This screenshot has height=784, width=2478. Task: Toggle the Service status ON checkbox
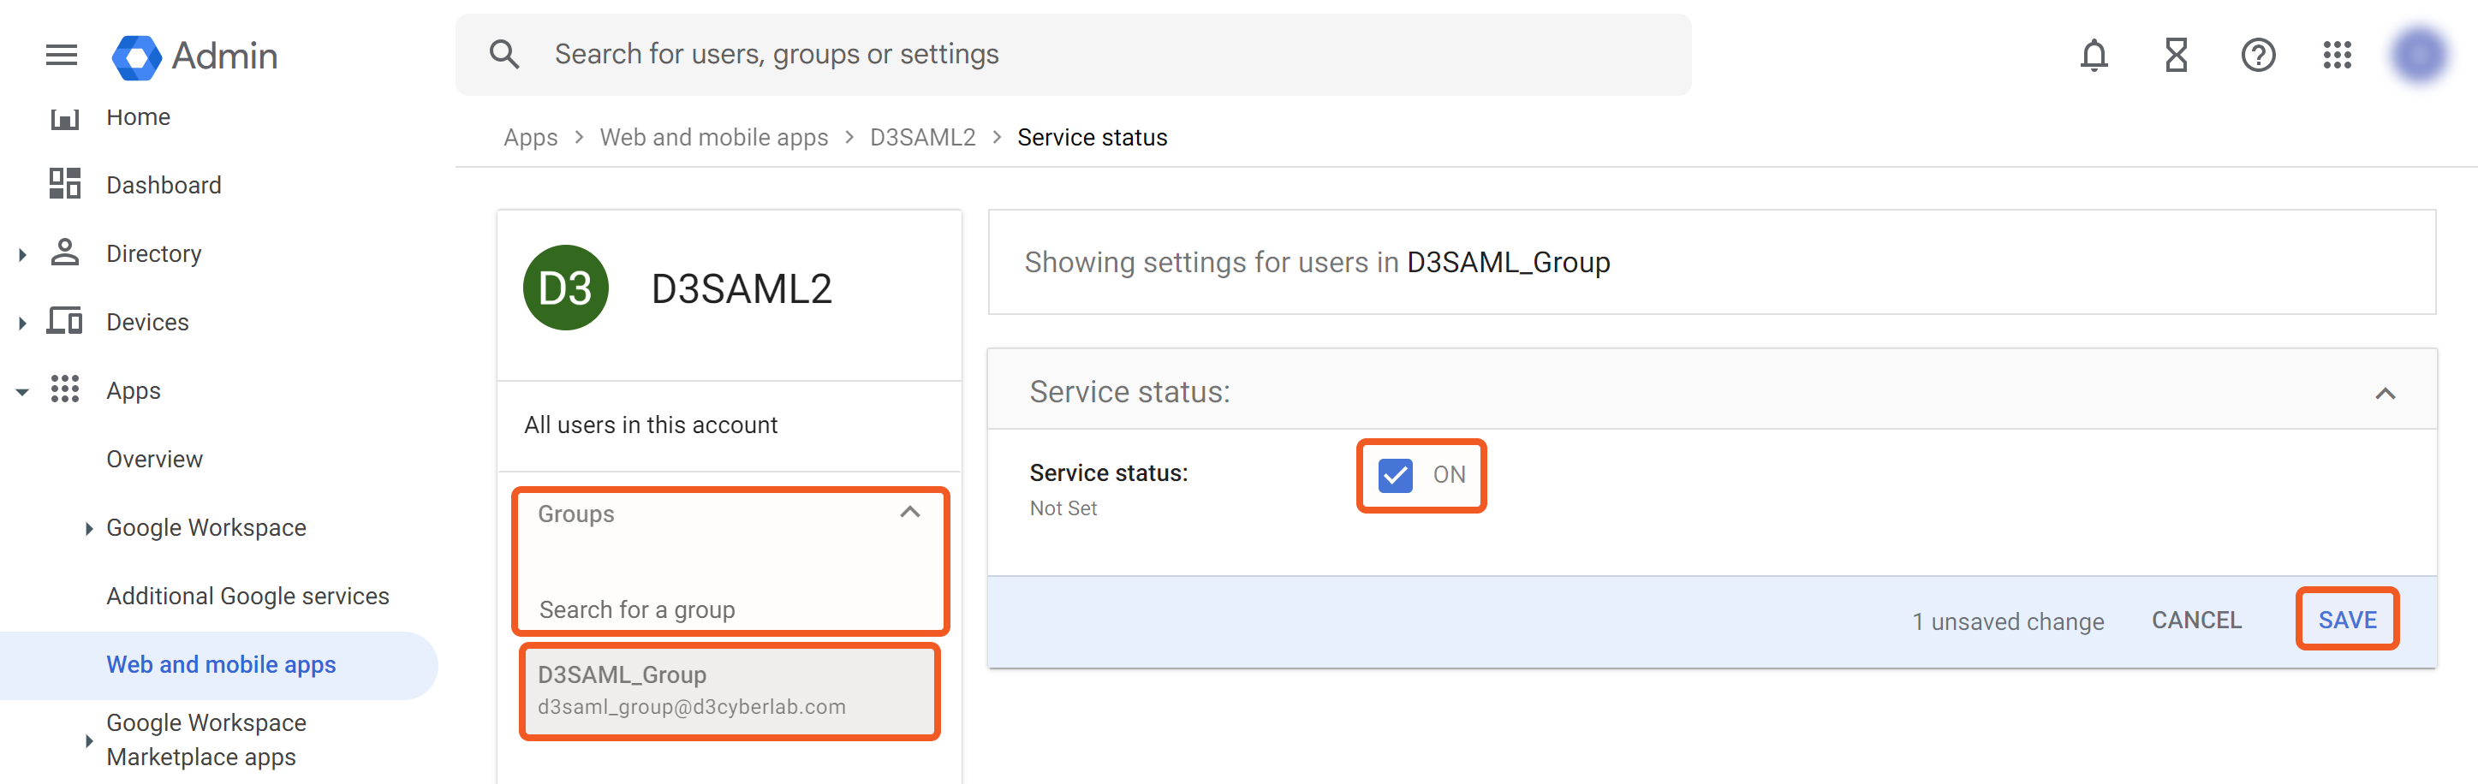tap(1395, 475)
